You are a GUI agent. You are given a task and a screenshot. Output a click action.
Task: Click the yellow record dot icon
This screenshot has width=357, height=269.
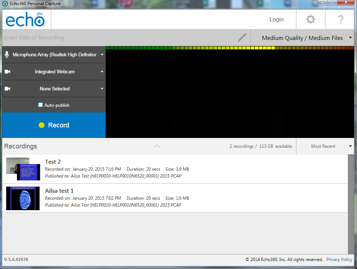(41, 125)
